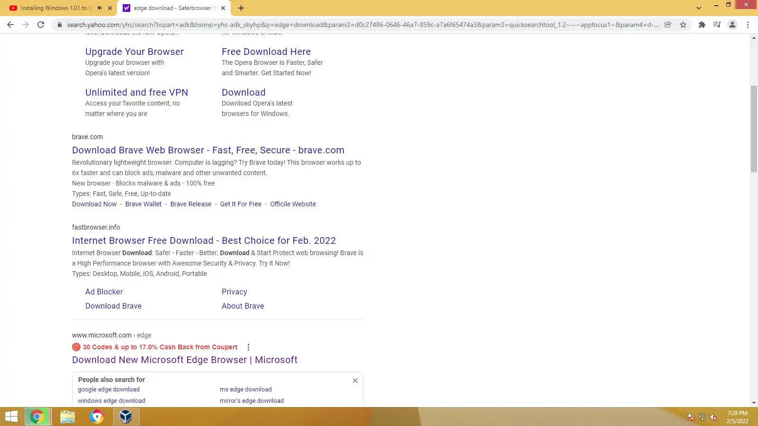This screenshot has width=758, height=426.
Task: Open a new browser tab
Action: click(241, 8)
